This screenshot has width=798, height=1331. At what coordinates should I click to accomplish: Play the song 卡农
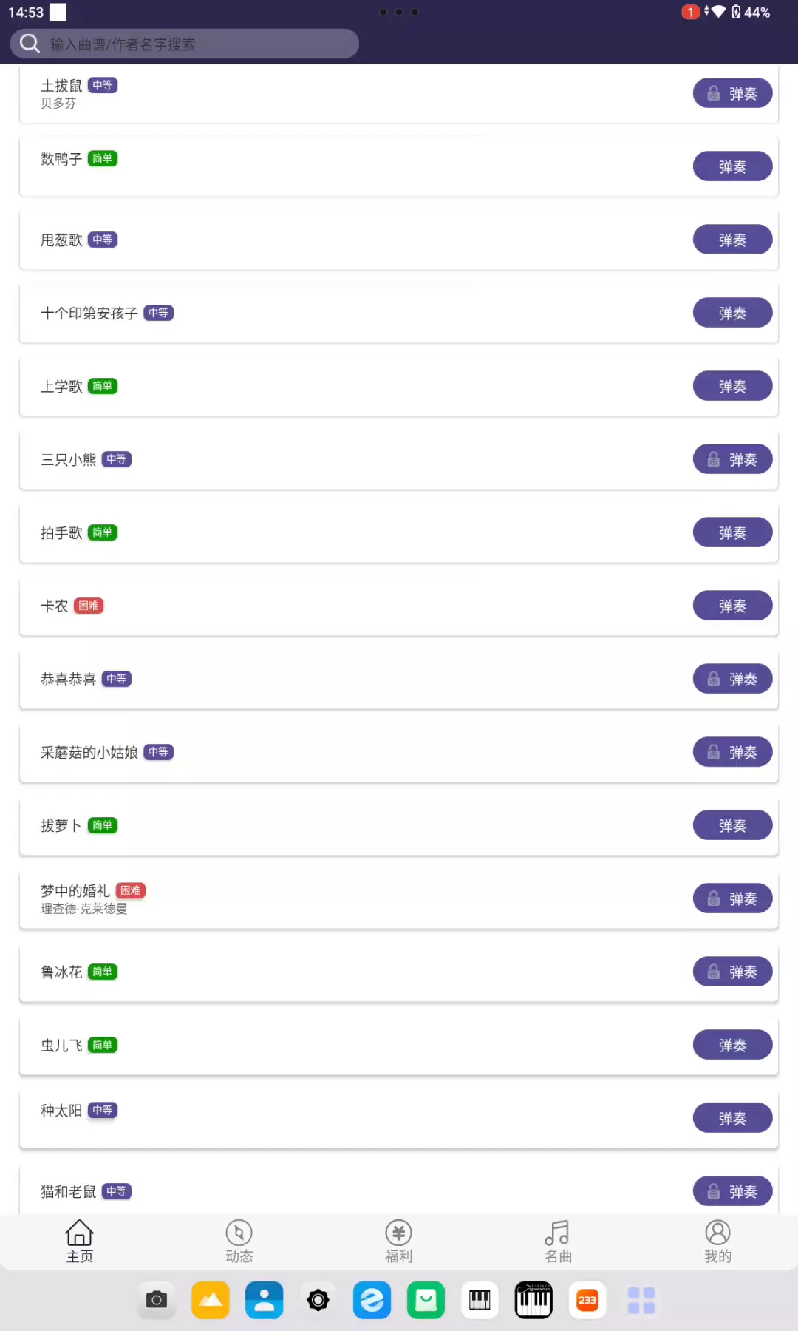coord(732,606)
